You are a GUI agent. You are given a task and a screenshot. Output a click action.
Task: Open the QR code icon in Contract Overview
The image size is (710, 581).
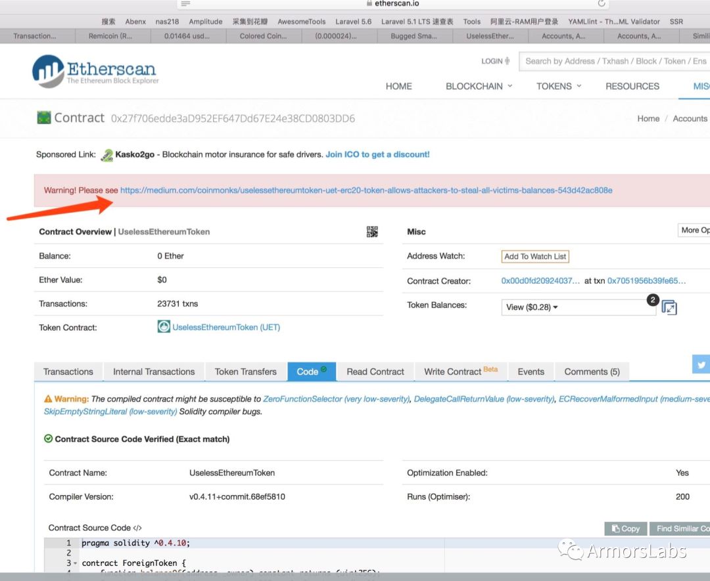(372, 232)
